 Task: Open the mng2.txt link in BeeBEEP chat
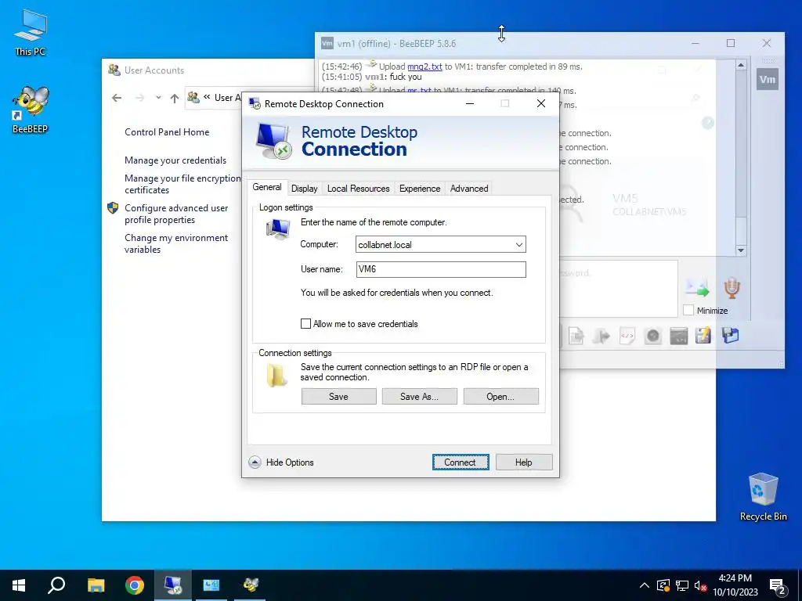click(424, 67)
